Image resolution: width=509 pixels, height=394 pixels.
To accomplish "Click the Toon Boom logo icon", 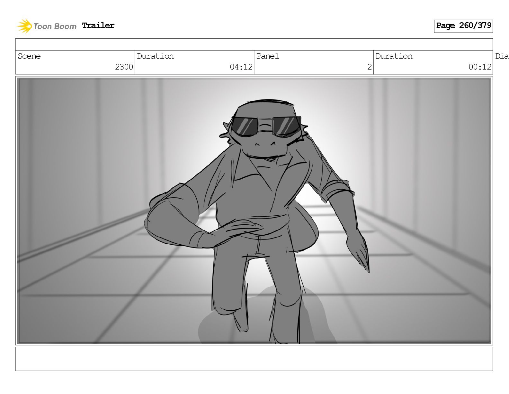I will 24,26.
